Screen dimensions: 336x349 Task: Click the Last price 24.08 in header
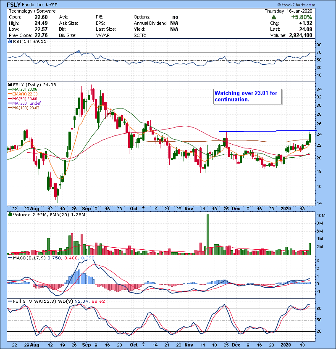(x=305, y=29)
